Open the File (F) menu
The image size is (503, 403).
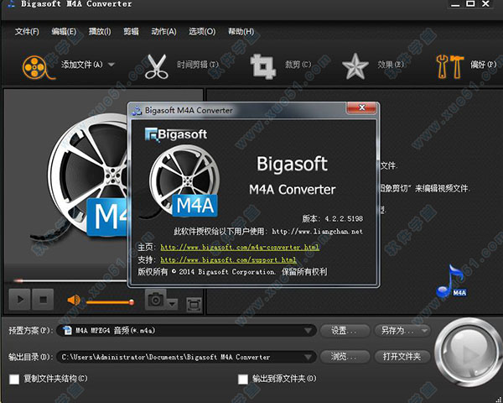coord(27,32)
